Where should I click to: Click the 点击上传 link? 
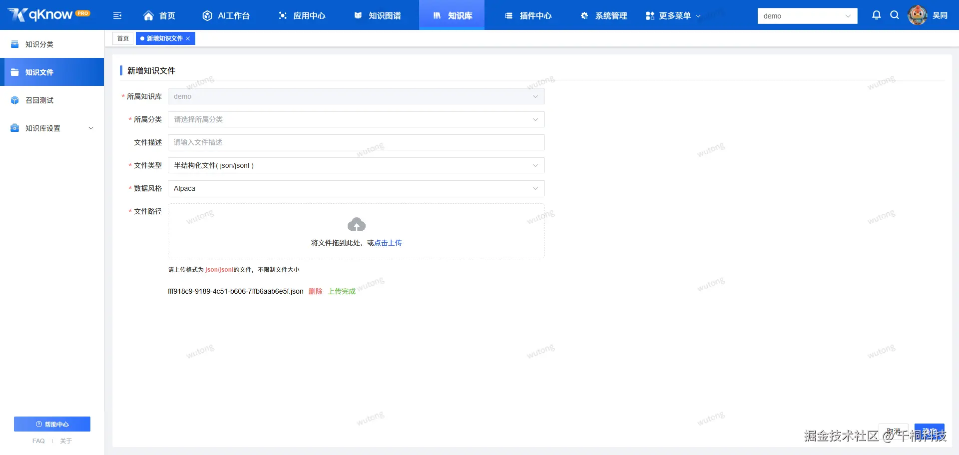point(388,243)
